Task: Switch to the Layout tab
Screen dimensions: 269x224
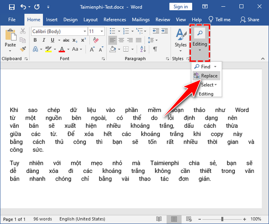Action: click(x=91, y=20)
